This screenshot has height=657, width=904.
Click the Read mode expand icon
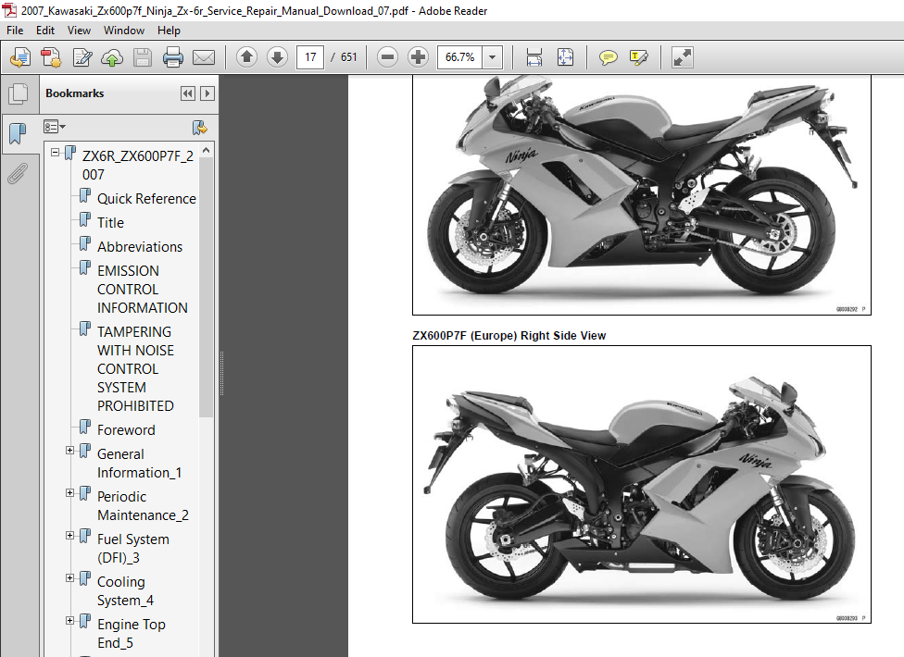pyautogui.click(x=682, y=57)
